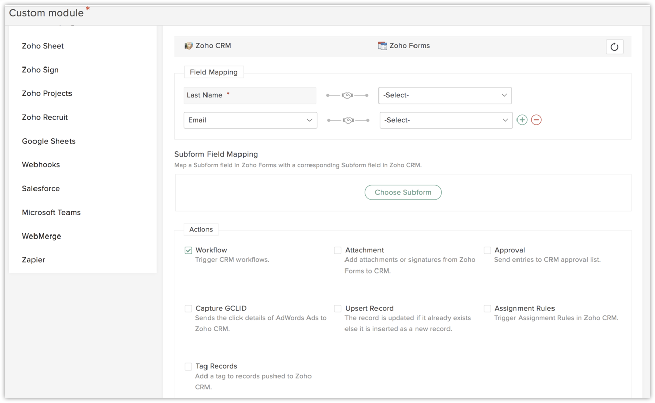Screen dimensions: 655x403
Task: Click the Zoho CRM header icon
Action: pyautogui.click(x=189, y=46)
